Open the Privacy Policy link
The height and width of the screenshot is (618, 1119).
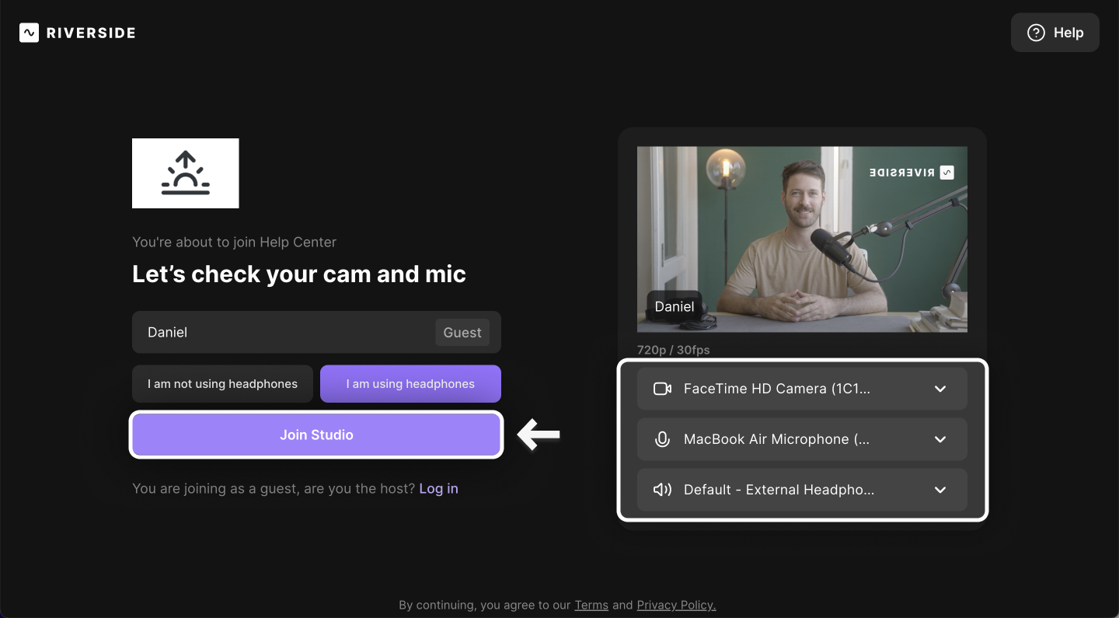[676, 605]
